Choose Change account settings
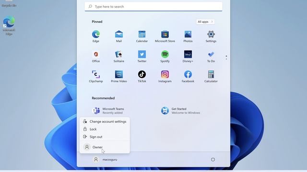307x172 pixels. [x=105, y=121]
